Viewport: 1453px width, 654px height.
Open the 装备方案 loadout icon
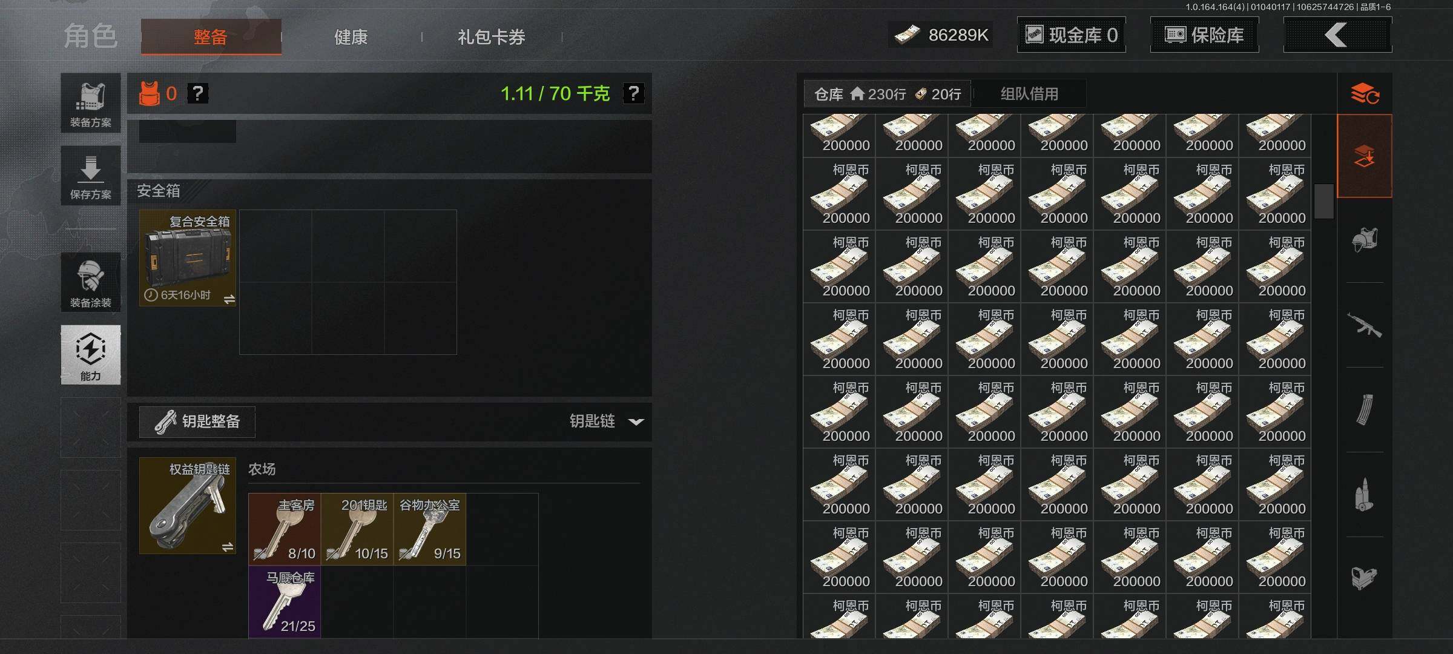tap(91, 103)
